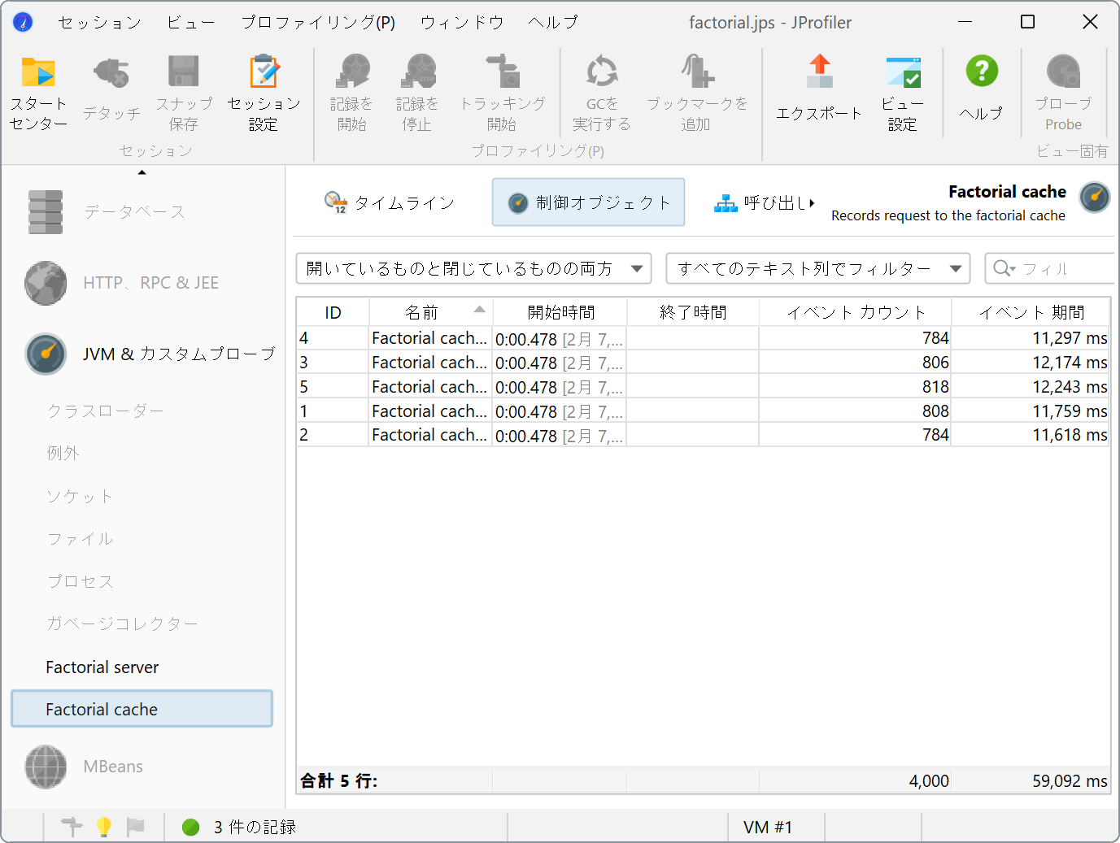Open the セッション menu
Screen dimensions: 1120x843
pos(99,23)
